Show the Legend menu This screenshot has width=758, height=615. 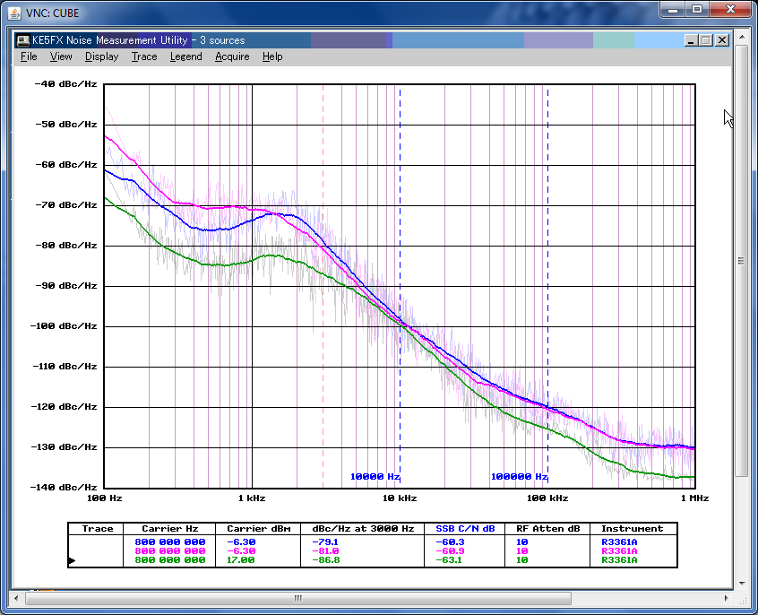pos(185,56)
